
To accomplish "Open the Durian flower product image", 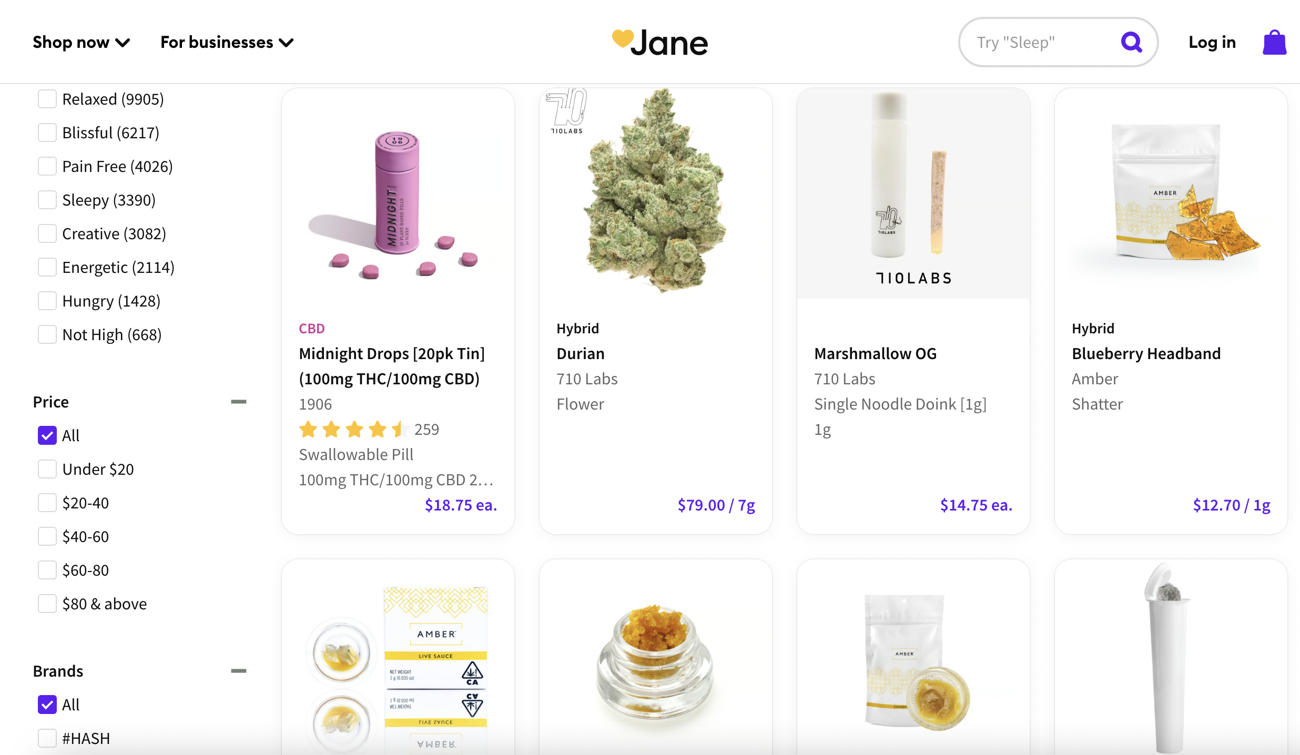I will point(656,193).
